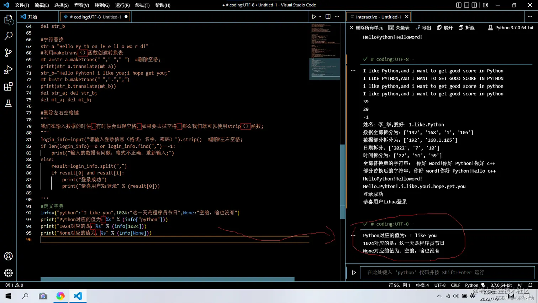538x303 pixels.
Task: Open the Search view in activity bar
Action: coord(8,36)
